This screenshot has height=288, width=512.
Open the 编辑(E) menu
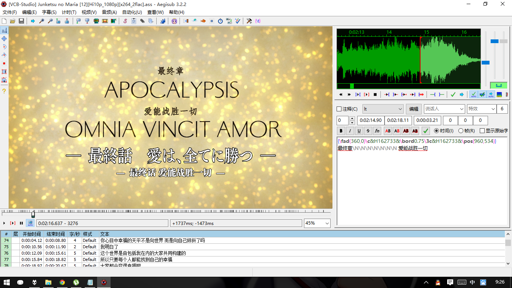click(29, 12)
